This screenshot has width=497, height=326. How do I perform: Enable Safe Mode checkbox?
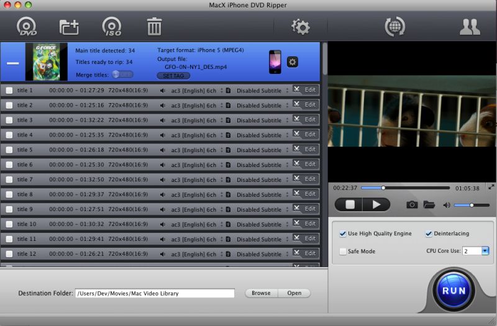point(343,251)
